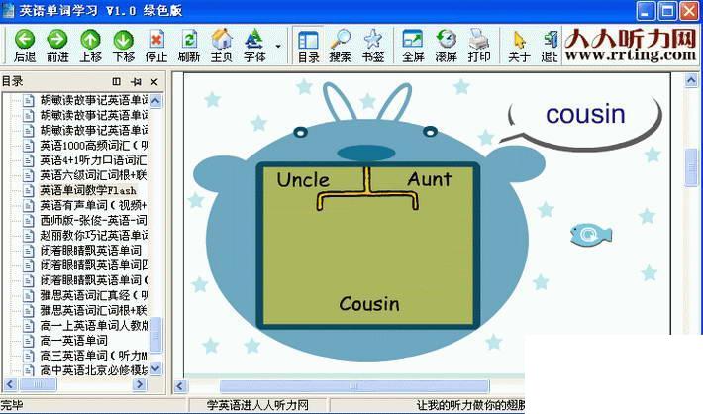The image size is (703, 414).
Task: Expand the dropdown arrow beside 字体
Action: point(278,47)
